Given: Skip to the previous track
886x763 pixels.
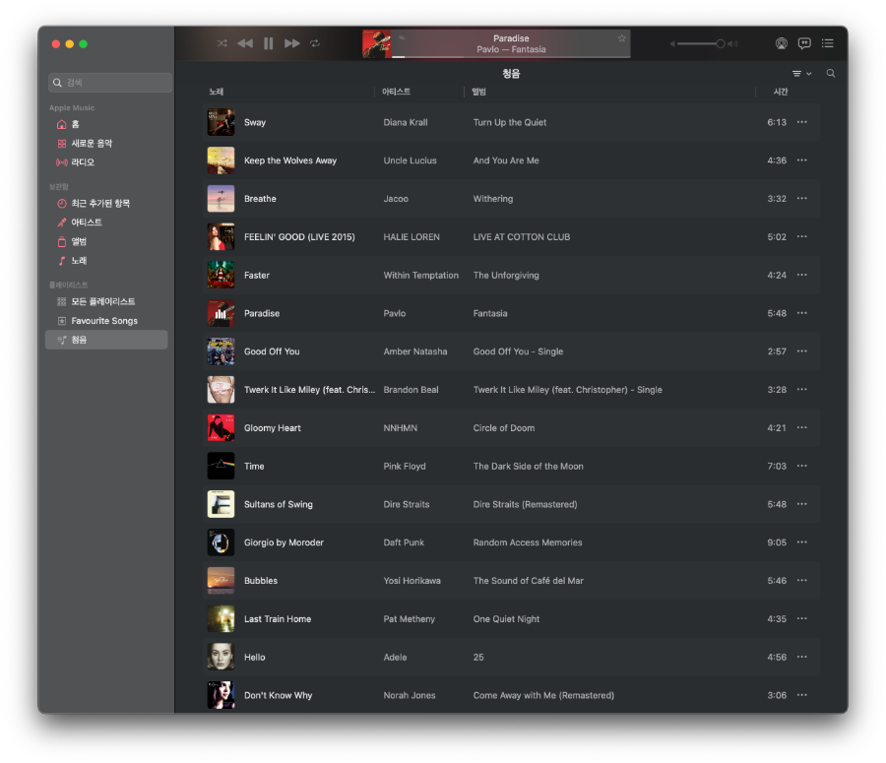Looking at the screenshot, I should pos(245,43).
